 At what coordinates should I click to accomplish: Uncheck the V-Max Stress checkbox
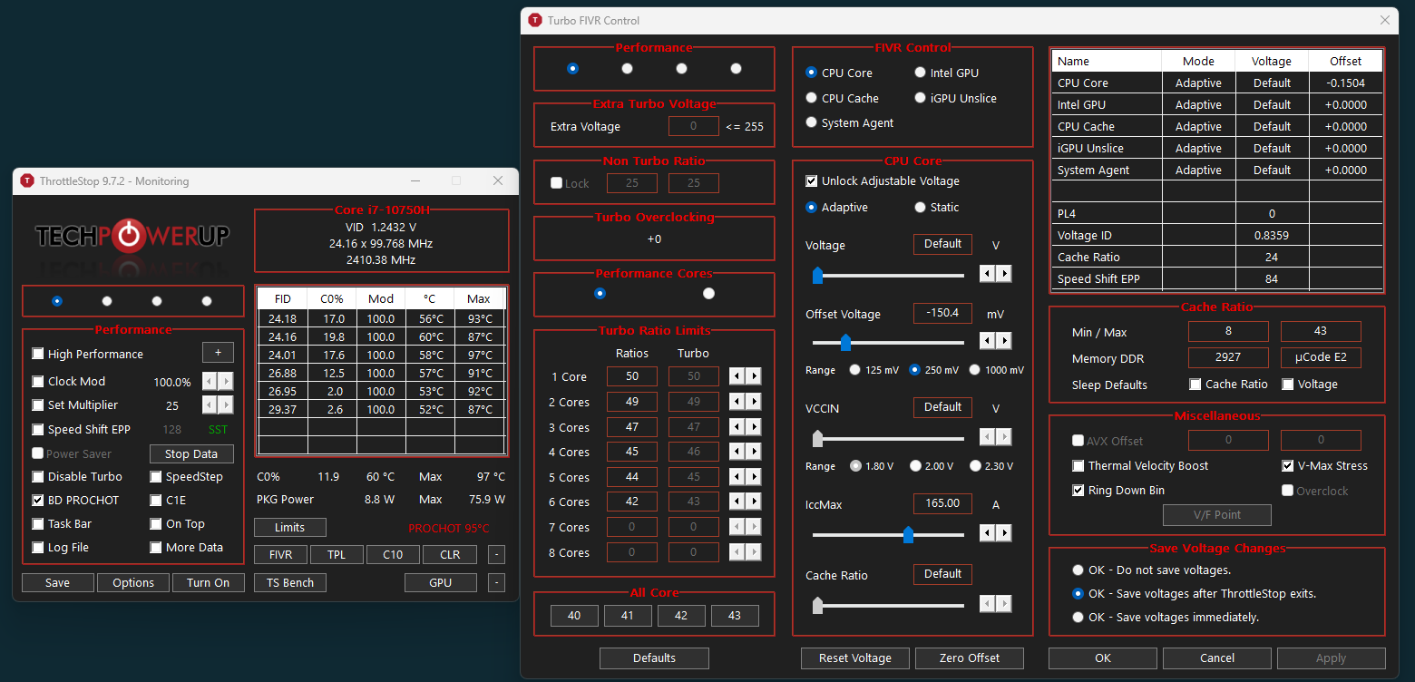coord(1288,466)
